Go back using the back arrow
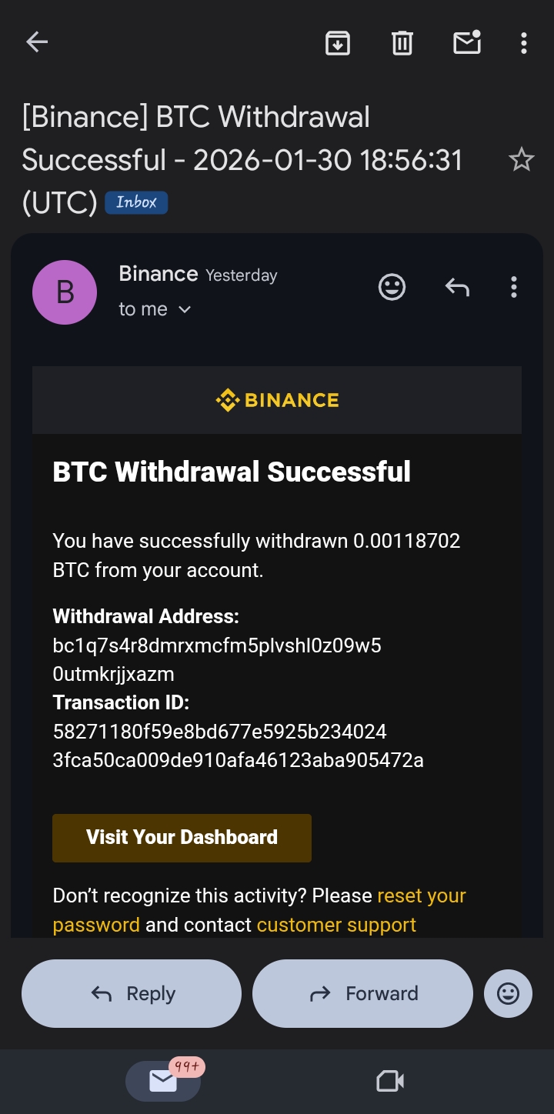The height and width of the screenshot is (1114, 554). click(37, 42)
